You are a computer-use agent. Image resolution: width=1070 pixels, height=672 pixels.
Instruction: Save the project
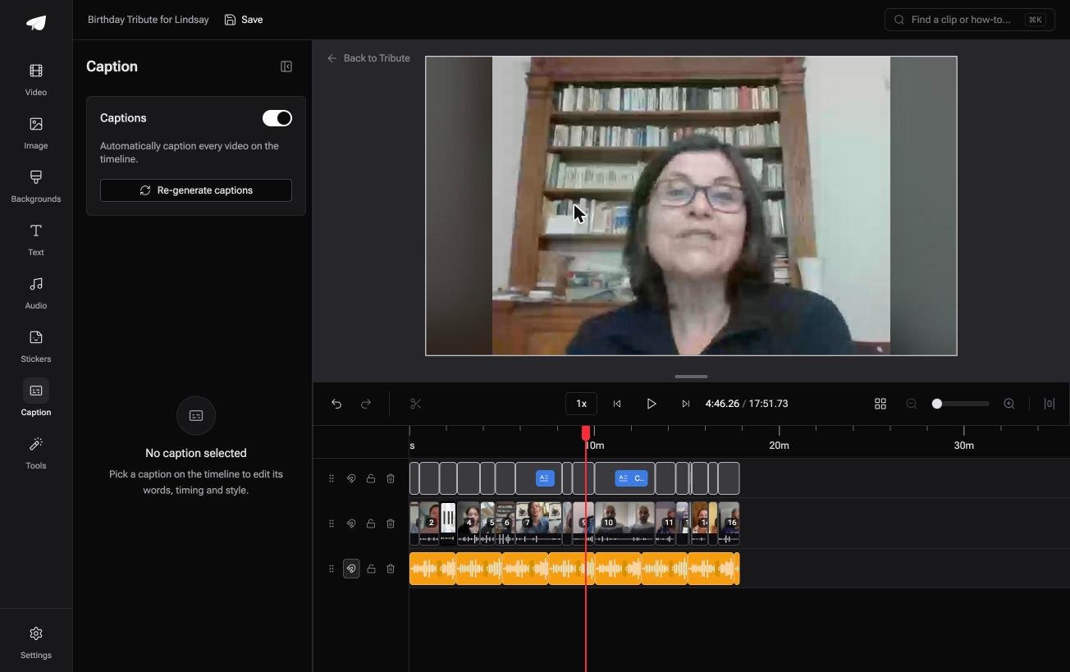244,20
